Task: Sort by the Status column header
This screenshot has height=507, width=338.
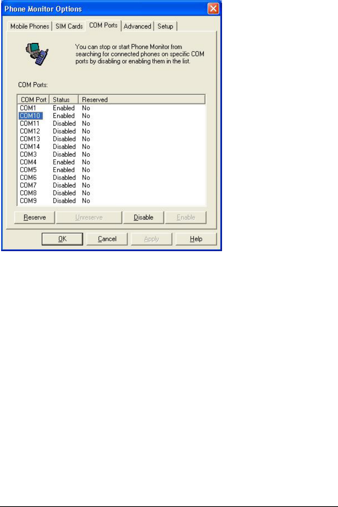Action: coord(64,99)
